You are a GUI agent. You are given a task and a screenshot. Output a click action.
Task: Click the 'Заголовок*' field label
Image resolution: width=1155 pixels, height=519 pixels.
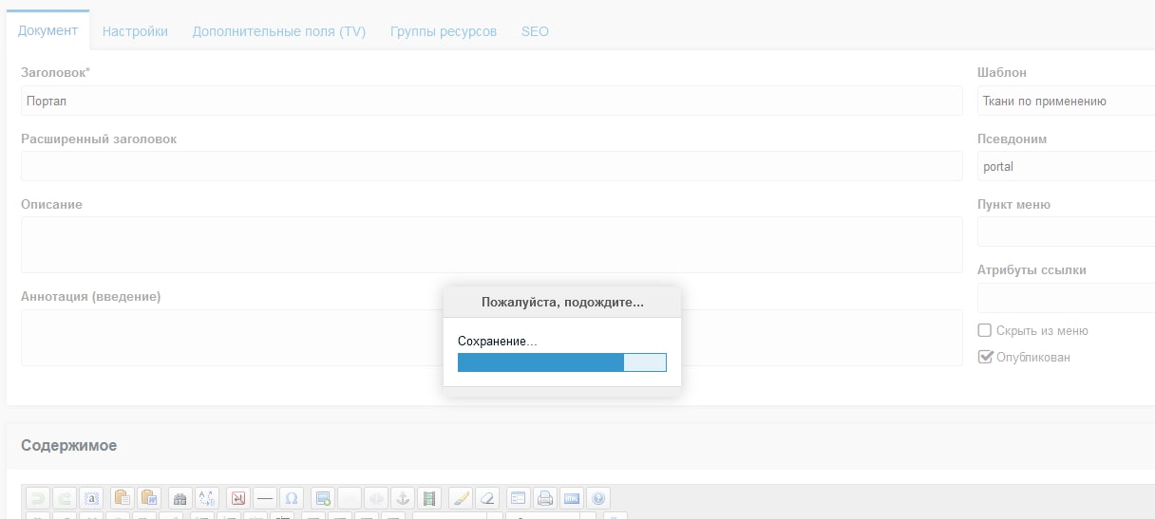(55, 72)
